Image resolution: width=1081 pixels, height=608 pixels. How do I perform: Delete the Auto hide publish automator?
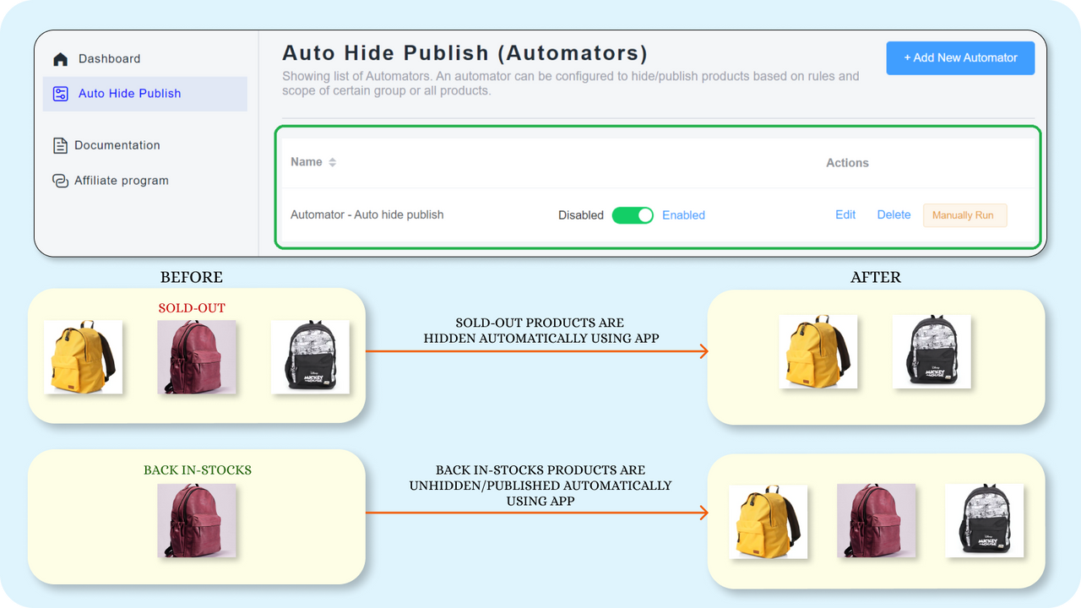[894, 214]
